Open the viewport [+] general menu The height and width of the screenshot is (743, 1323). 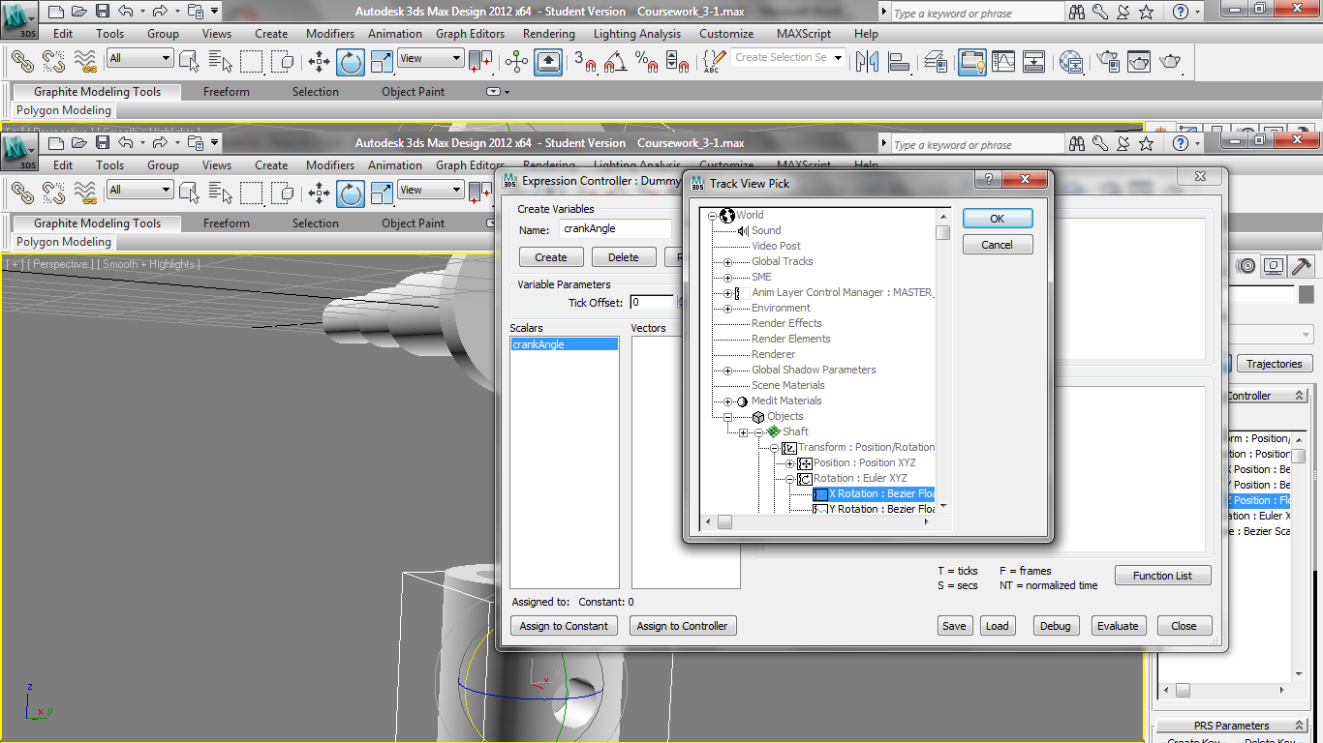[x=14, y=264]
